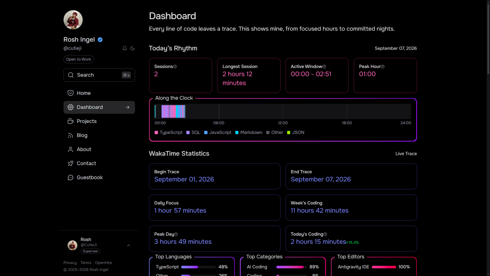Click the Sessions info icon
490x276 pixels.
coord(175,66)
